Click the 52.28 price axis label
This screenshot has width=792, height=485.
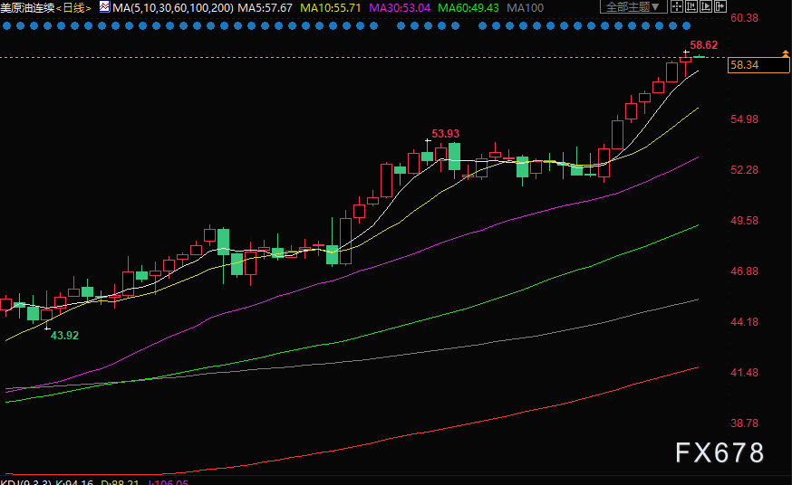click(745, 170)
